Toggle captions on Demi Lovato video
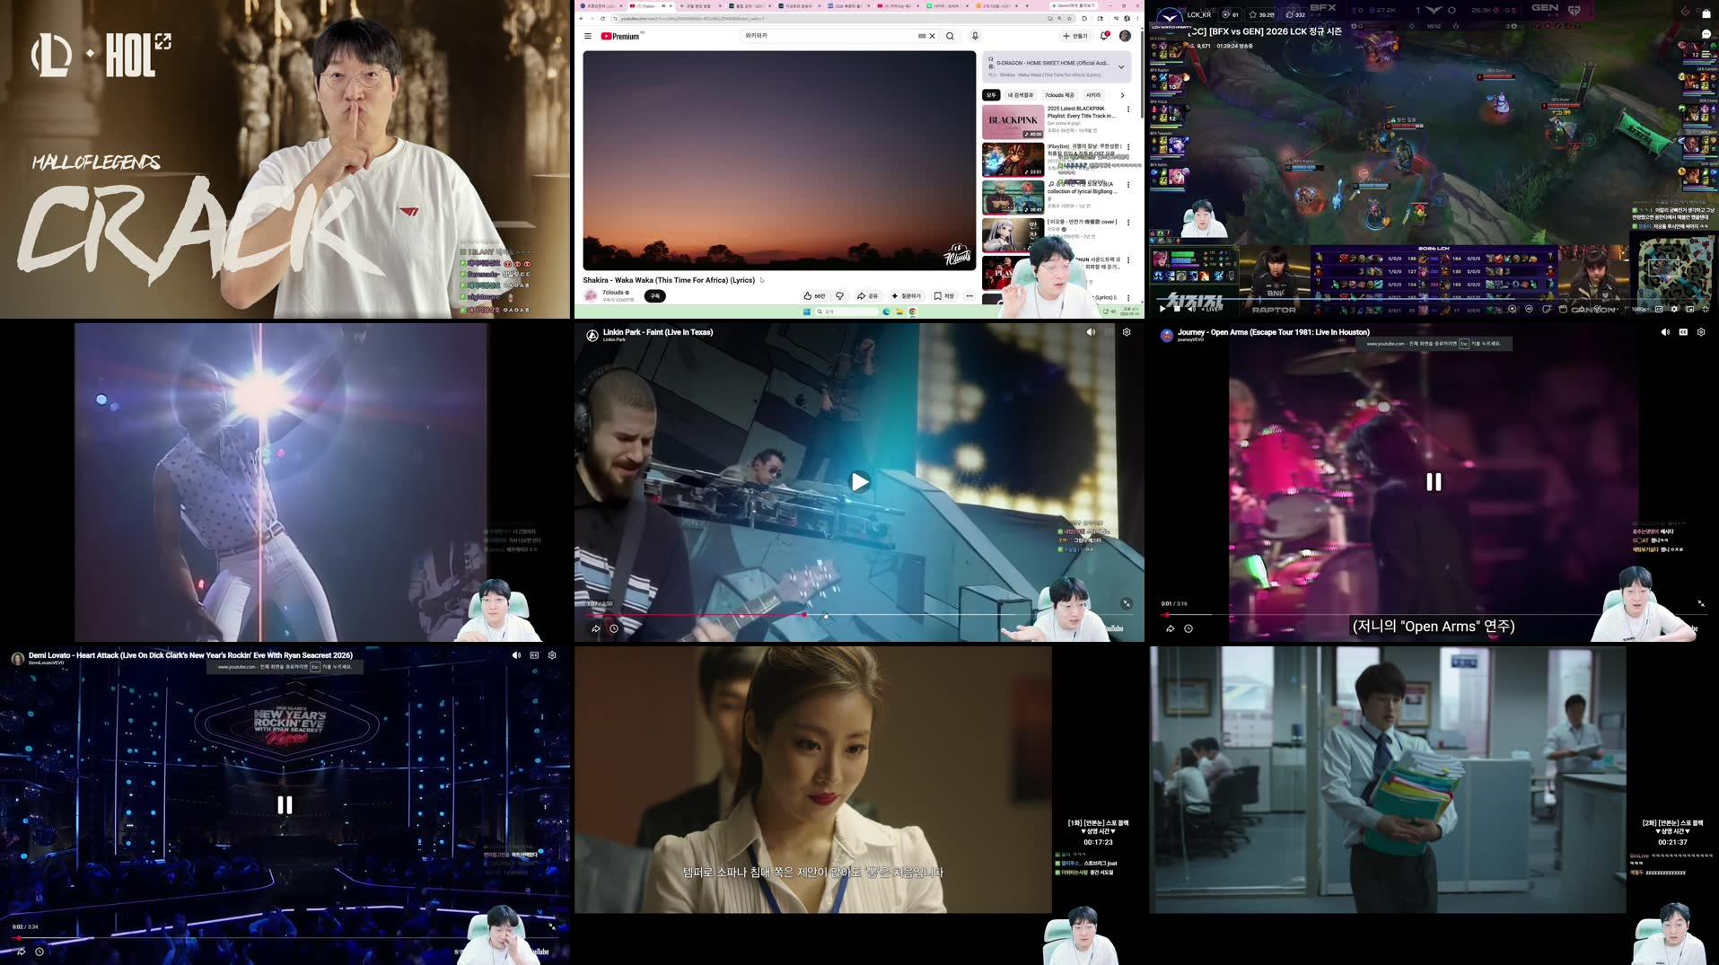 coord(534,655)
